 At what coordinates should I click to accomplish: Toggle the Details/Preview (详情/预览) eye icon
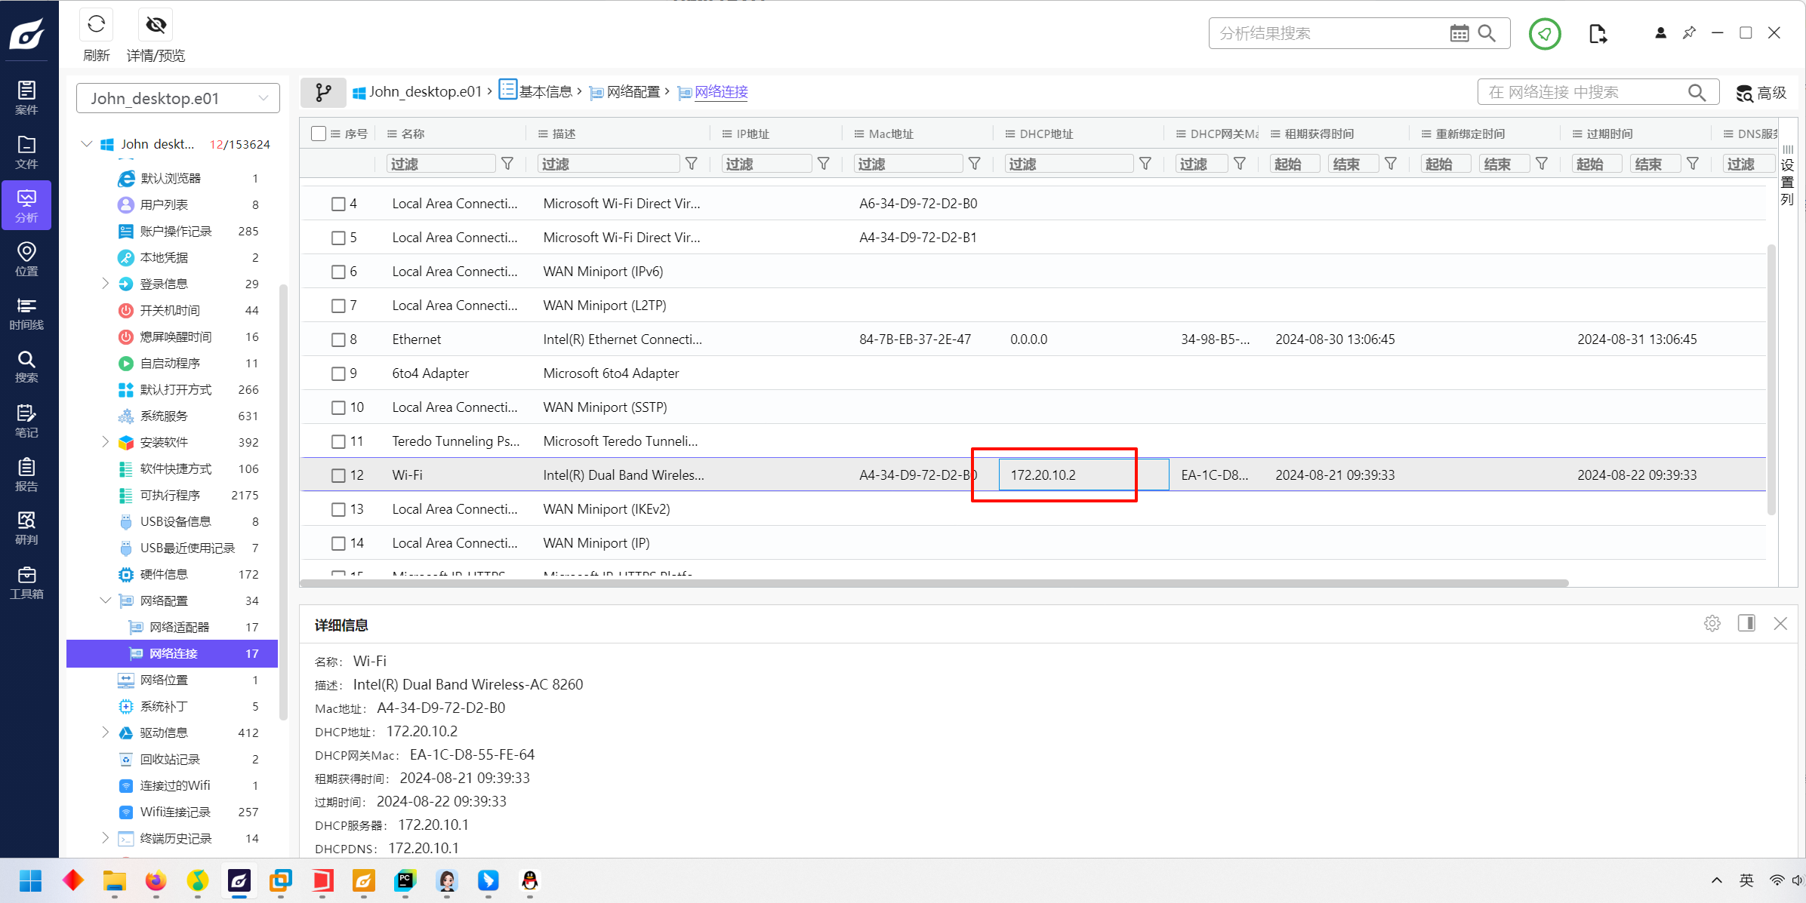click(156, 25)
